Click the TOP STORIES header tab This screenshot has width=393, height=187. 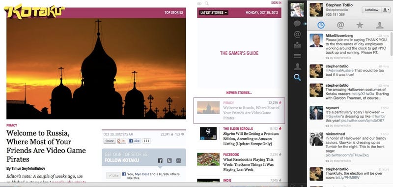[x=174, y=13]
